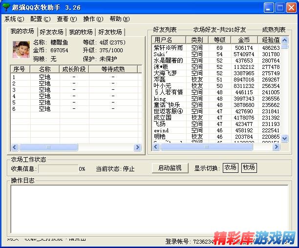Switch to the 好友农场 tab
Screen dimensions: 299x248
[51, 32]
